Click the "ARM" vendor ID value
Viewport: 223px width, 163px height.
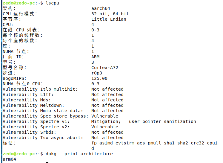click(x=95, y=57)
